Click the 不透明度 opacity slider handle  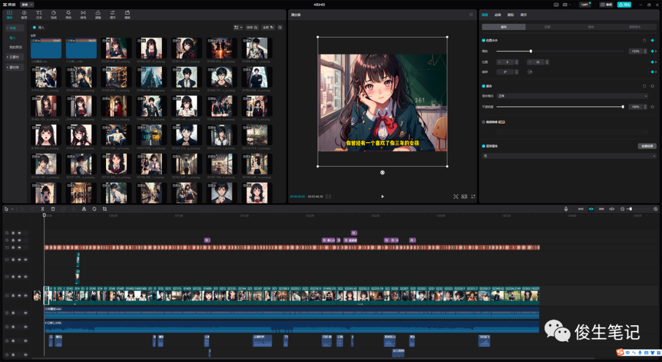pos(623,107)
